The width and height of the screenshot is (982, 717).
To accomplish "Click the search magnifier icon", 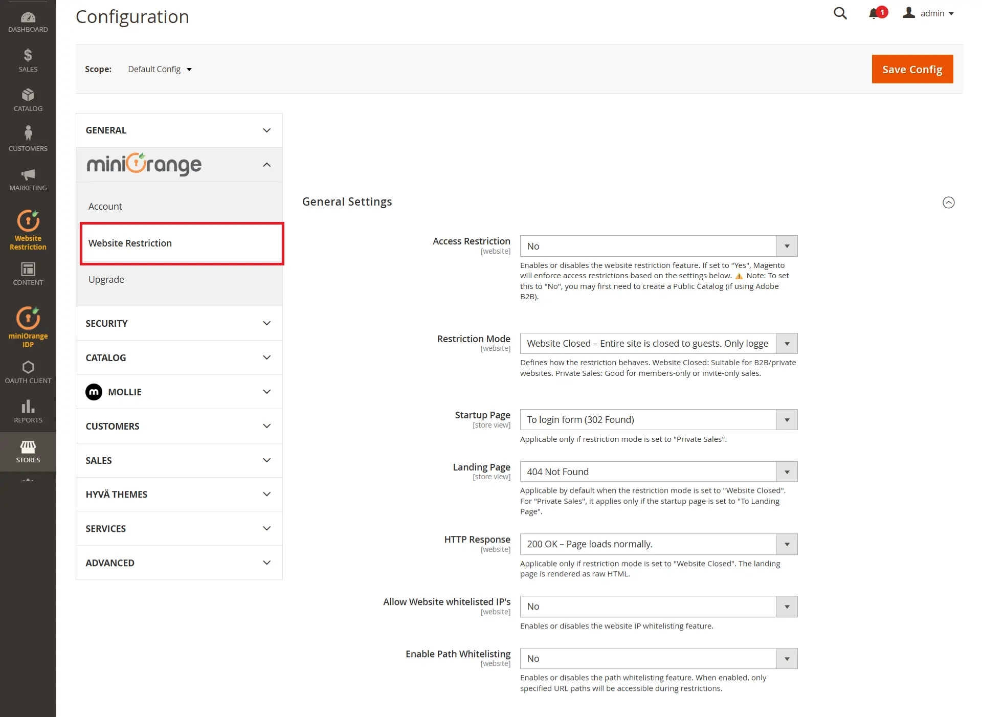I will [x=840, y=13].
